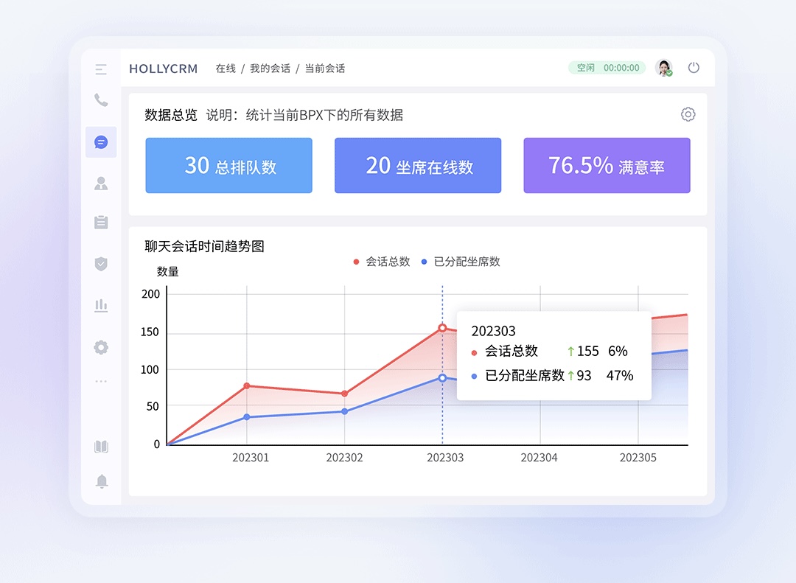The width and height of the screenshot is (796, 583).
Task: Click y-axis value 200
Action: pyautogui.click(x=151, y=294)
